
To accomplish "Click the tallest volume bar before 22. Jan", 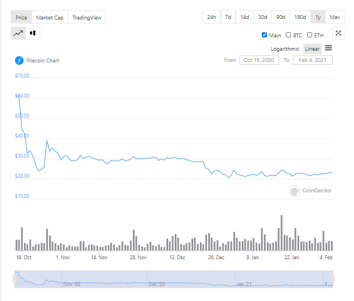I will pos(281,233).
